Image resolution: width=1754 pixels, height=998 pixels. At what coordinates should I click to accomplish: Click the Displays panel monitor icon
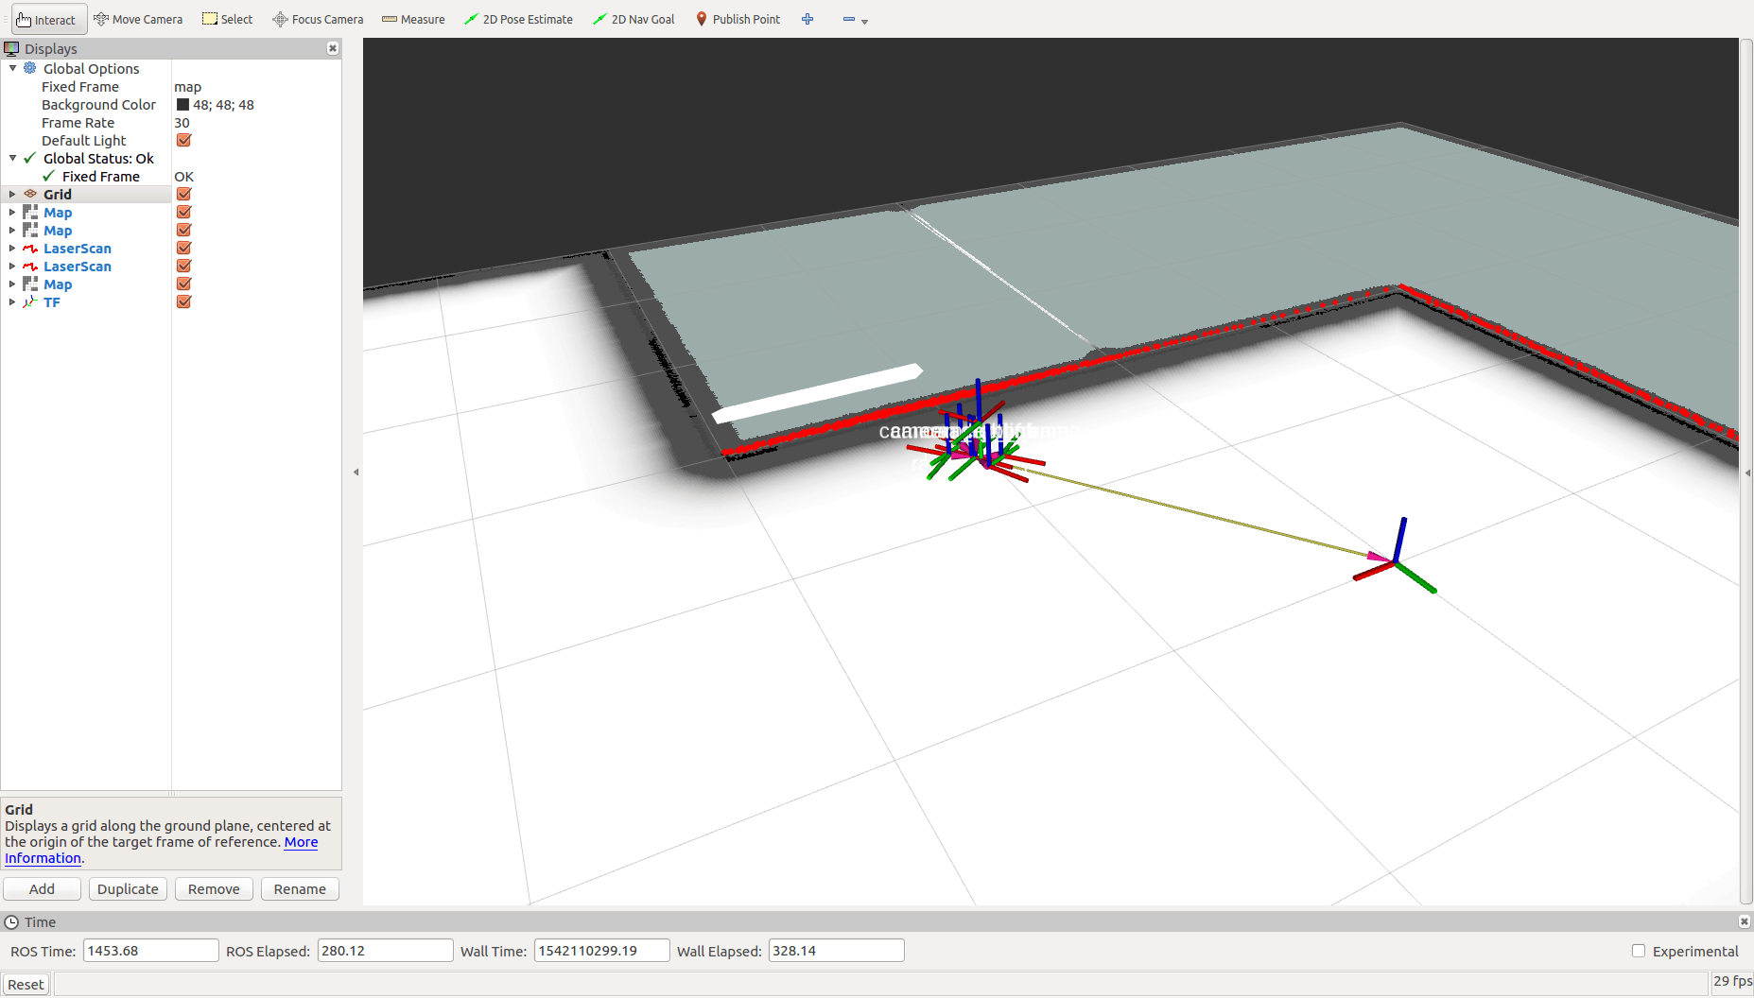point(11,48)
